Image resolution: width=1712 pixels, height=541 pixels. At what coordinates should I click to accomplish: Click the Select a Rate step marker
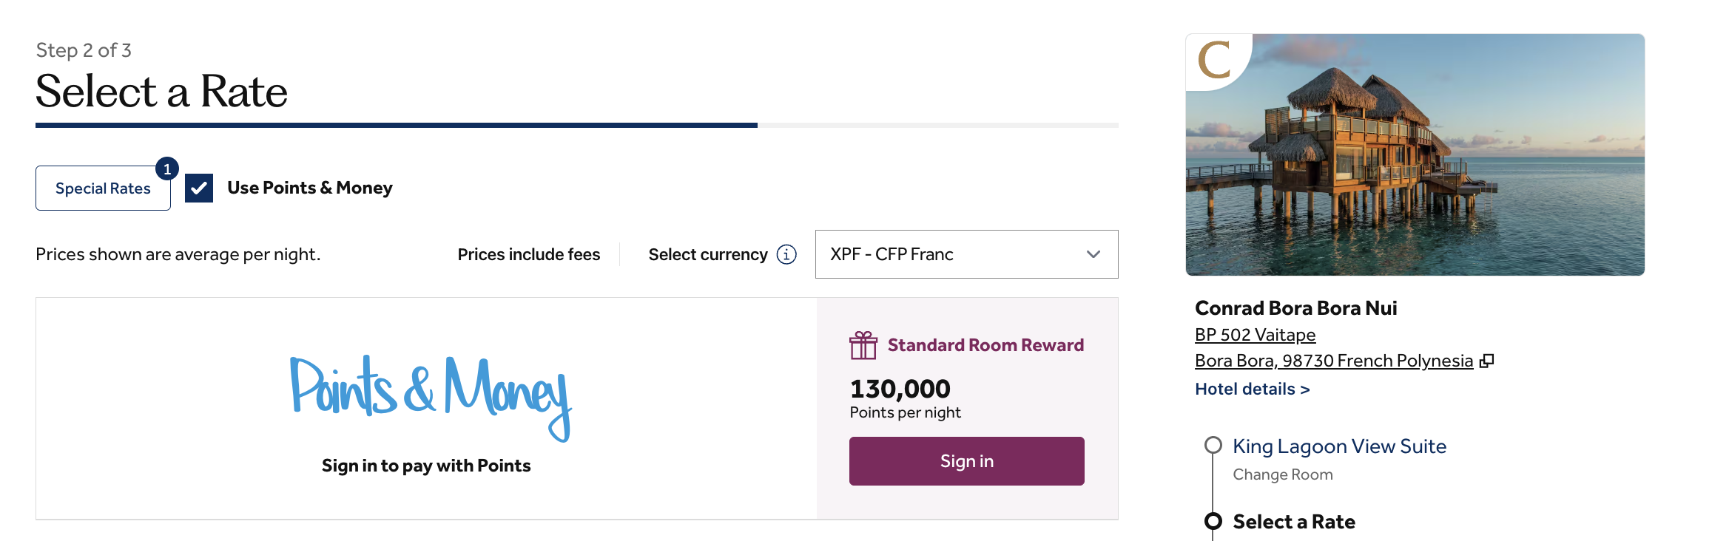(x=1213, y=521)
